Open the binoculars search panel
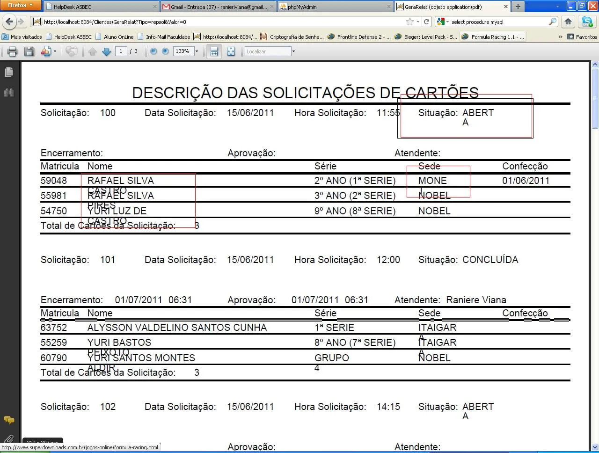This screenshot has width=599, height=453. [8, 93]
